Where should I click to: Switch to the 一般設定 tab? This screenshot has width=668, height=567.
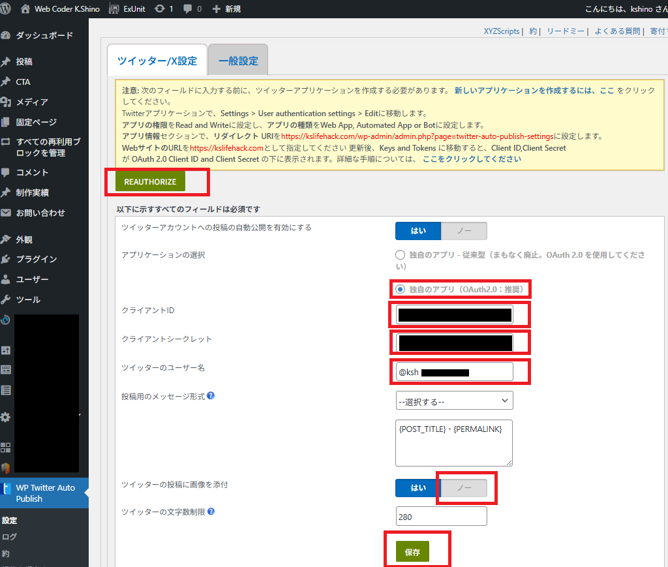[238, 61]
